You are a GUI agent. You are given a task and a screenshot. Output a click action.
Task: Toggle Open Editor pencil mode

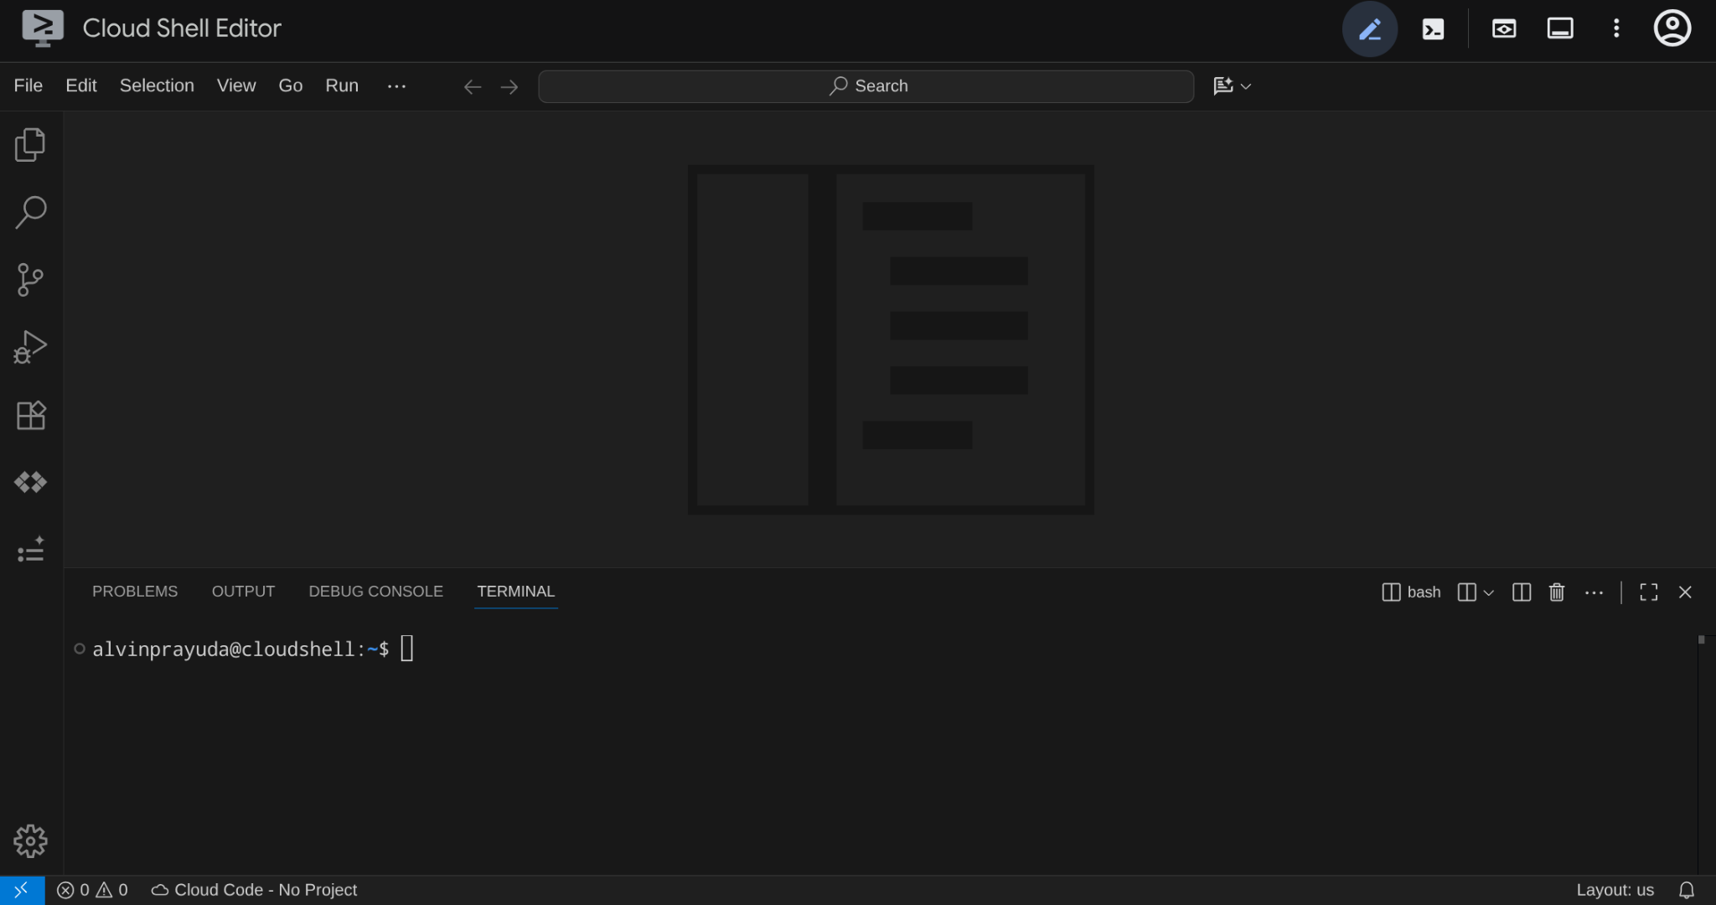[x=1369, y=28]
